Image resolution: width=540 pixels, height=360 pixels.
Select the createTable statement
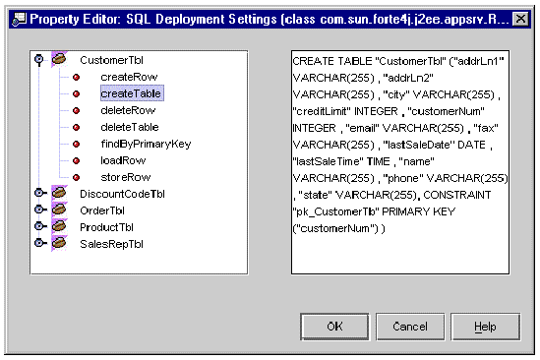click(x=132, y=93)
